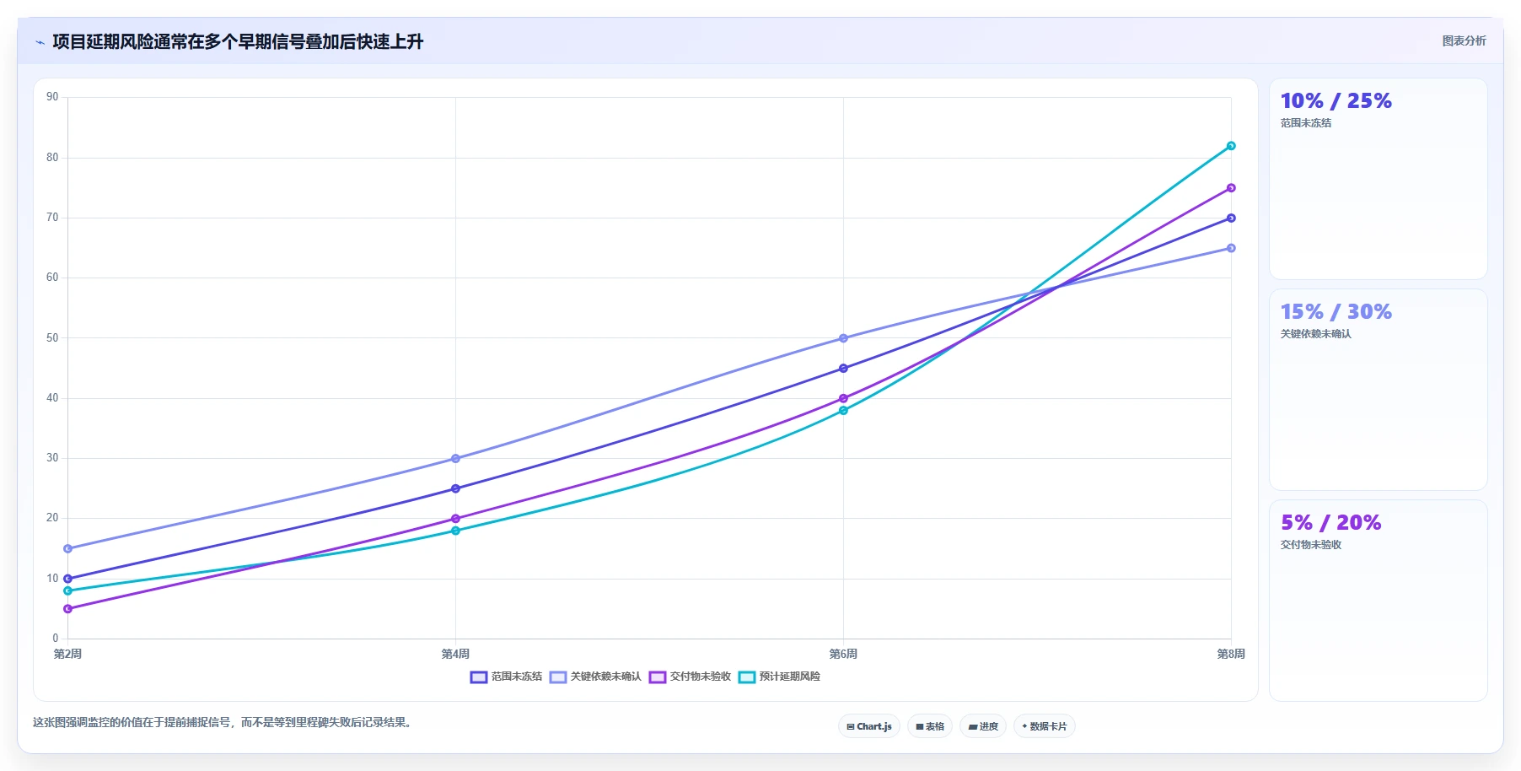
Task: Click the 第4周 x-axis label
Action: 455,654
